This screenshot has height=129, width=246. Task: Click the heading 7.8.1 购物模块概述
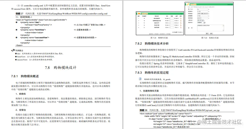click(x=25, y=76)
